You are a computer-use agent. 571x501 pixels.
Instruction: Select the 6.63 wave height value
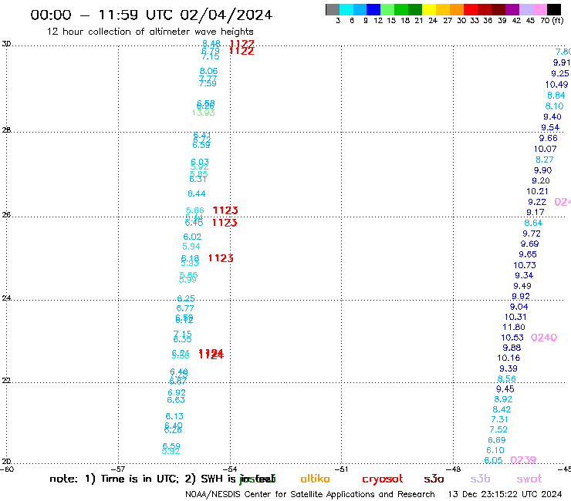click(x=176, y=400)
